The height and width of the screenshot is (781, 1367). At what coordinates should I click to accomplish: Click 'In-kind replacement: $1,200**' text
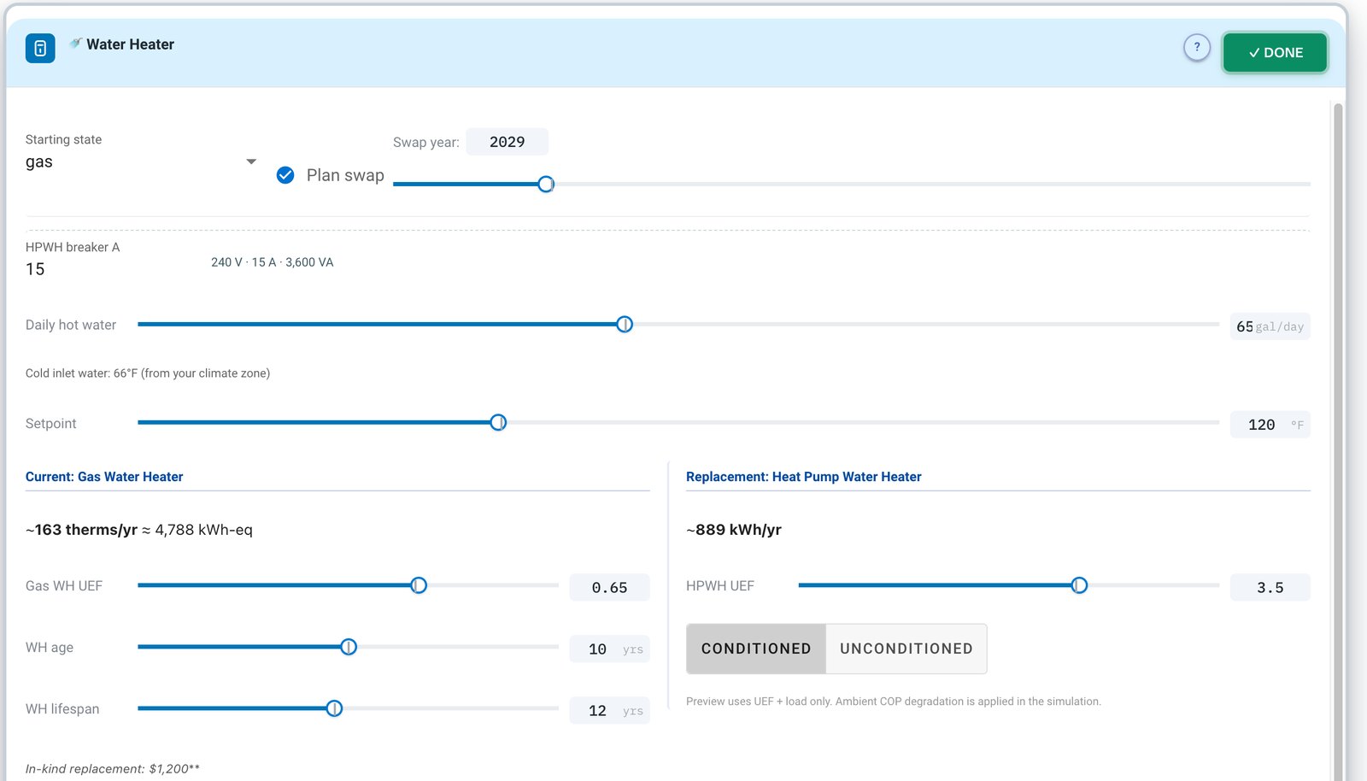[x=113, y=769]
